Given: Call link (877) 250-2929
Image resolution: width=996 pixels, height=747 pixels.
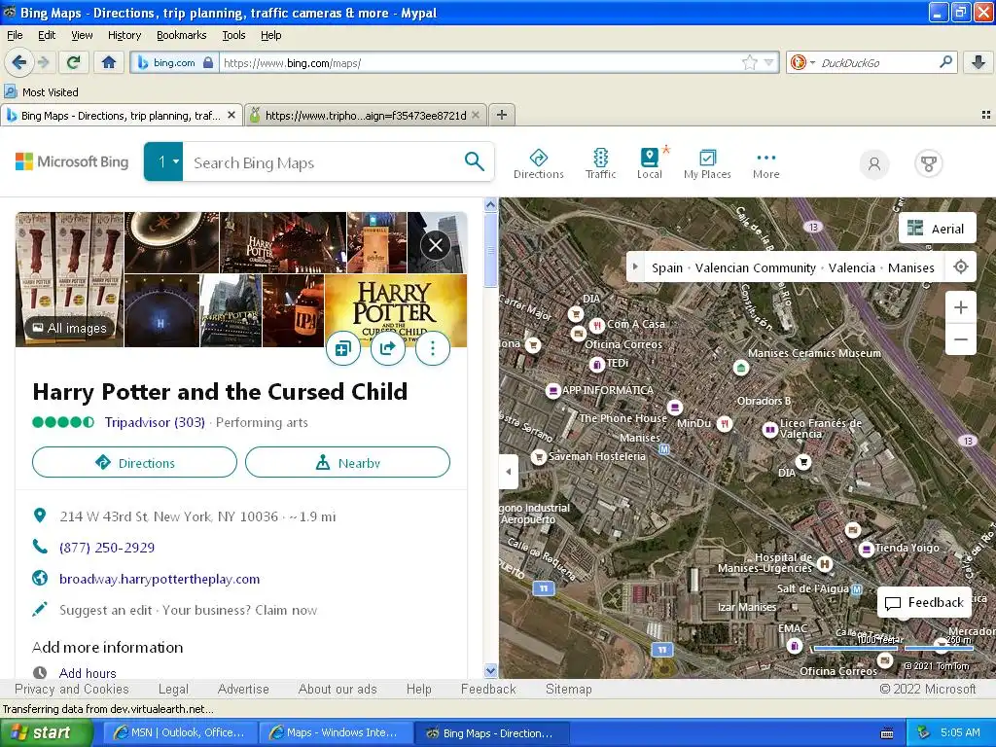Looking at the screenshot, I should [107, 548].
